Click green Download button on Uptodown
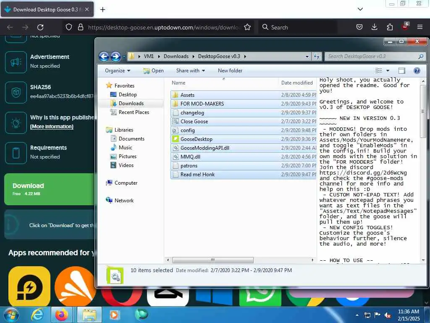The width and height of the screenshot is (430, 323). [x=50, y=189]
